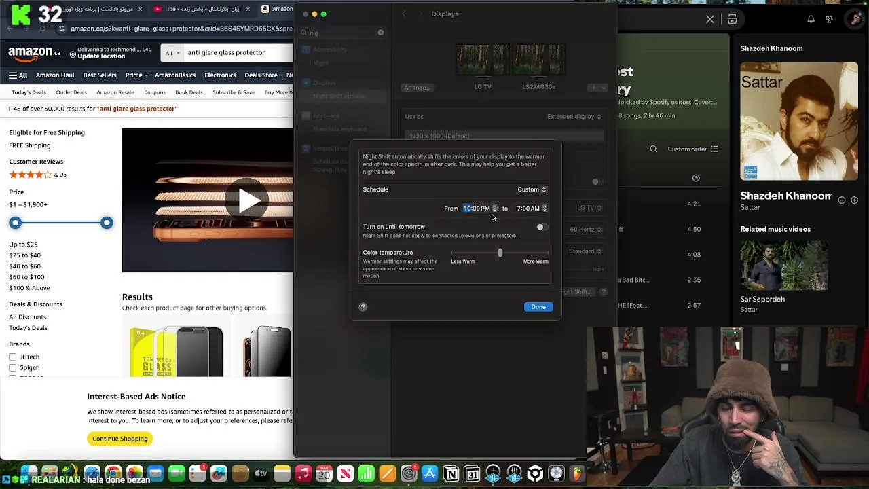This screenshot has height=489, width=869.
Task: Click the Chrome address bar URL
Action: [x=182, y=29]
